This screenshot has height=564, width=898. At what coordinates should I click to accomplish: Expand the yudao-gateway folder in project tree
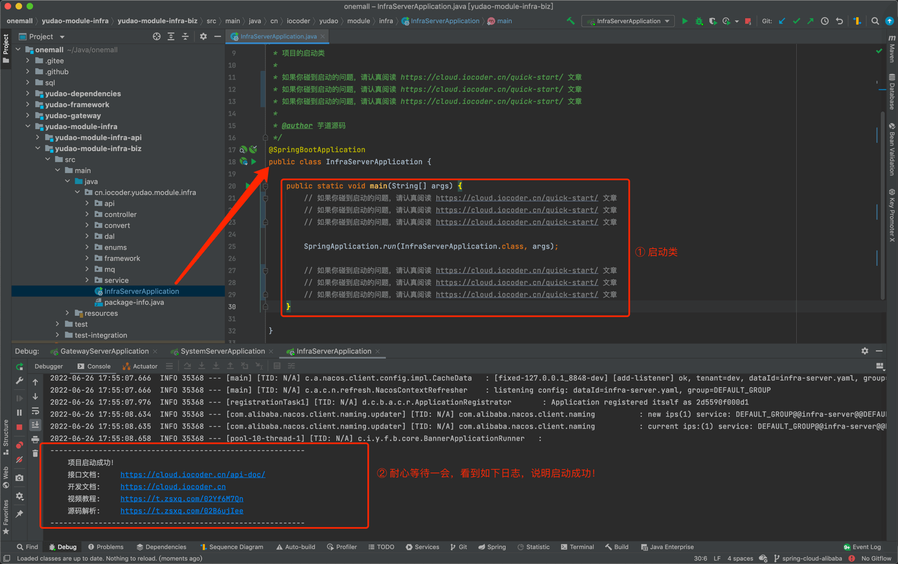28,116
